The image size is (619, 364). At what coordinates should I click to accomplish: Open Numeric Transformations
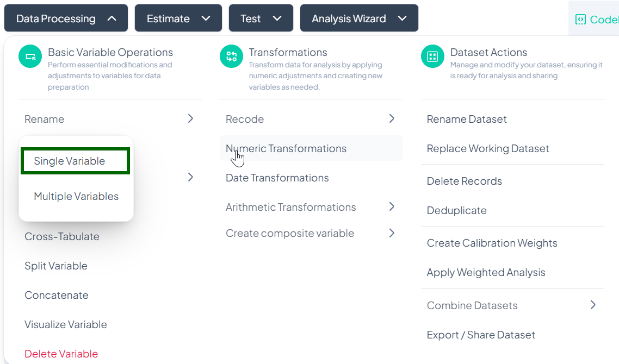click(x=286, y=148)
